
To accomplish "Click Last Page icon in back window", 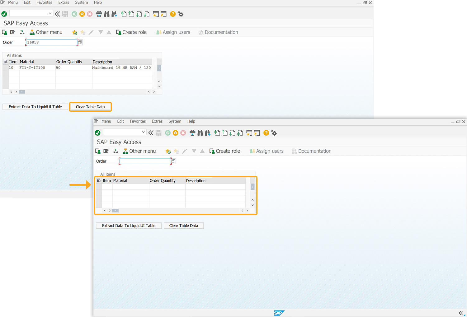I will tap(147, 14).
